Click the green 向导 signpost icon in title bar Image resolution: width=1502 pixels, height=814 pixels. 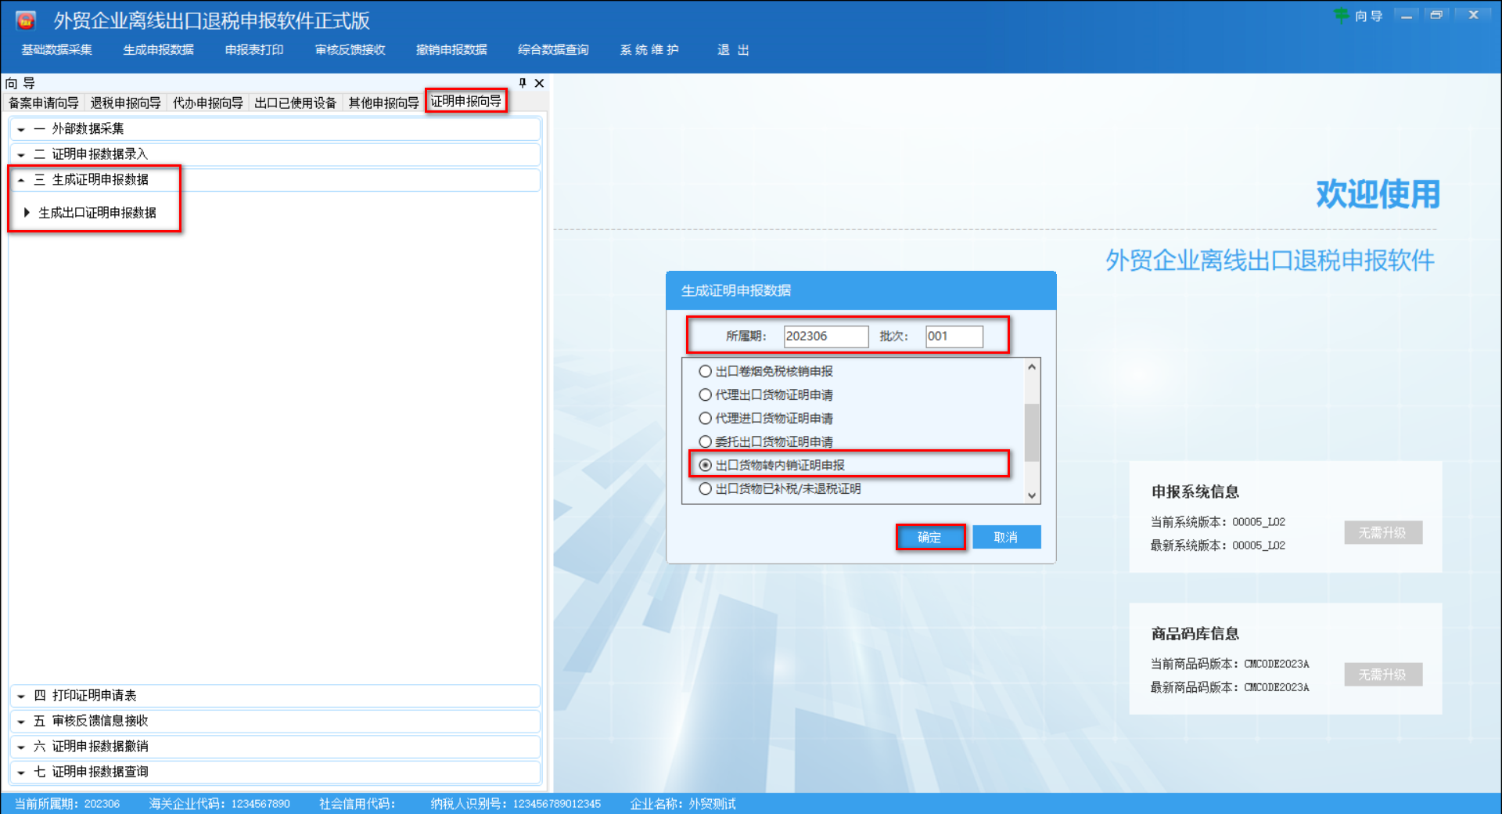(1343, 16)
